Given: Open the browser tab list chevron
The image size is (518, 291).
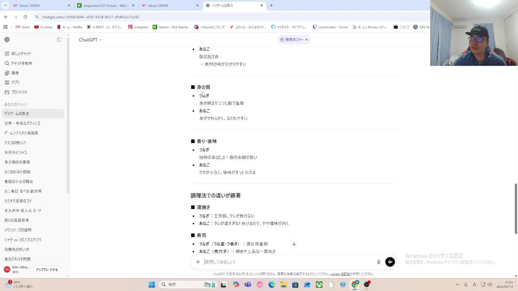Looking at the screenshot, I should (x=5, y=6).
